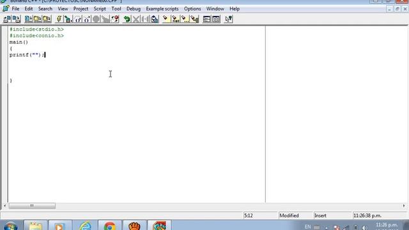This screenshot has height=230, width=409.
Task: Click the volume speaker icon in system tray
Action: 365,227
